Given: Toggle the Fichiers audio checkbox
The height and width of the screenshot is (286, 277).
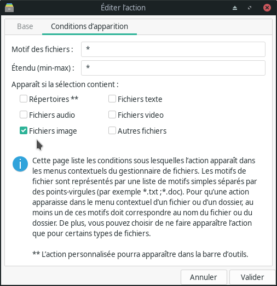Looking at the screenshot, I should [x=24, y=115].
